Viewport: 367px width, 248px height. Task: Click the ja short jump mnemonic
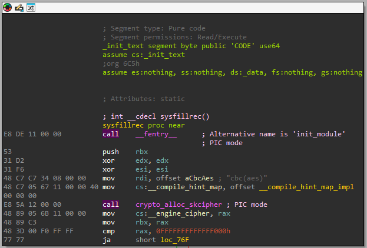(x=107, y=240)
